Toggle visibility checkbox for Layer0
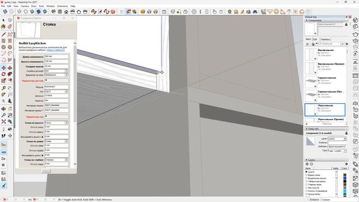The height and width of the screenshot is (202, 359). 337,172
